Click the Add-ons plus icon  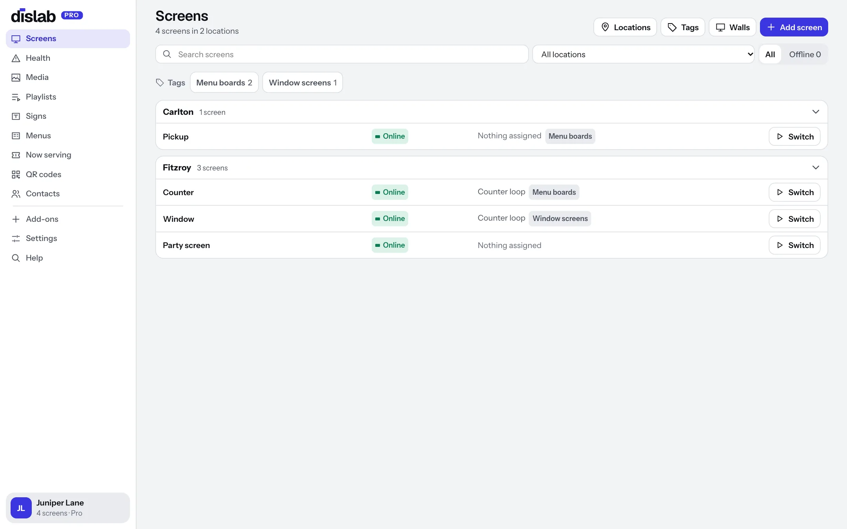16,219
